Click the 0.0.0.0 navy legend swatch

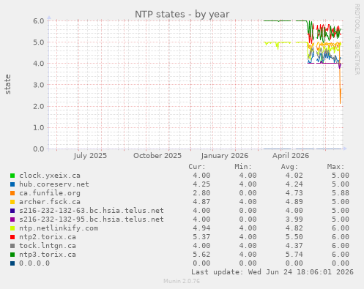[12, 263]
